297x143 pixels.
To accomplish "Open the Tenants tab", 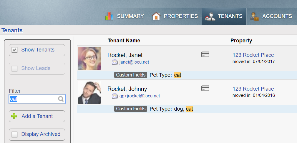I will pyautogui.click(x=224, y=16).
